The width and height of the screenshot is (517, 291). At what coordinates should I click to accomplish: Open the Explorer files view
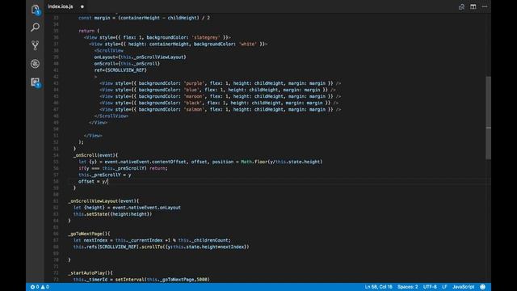[x=35, y=9]
